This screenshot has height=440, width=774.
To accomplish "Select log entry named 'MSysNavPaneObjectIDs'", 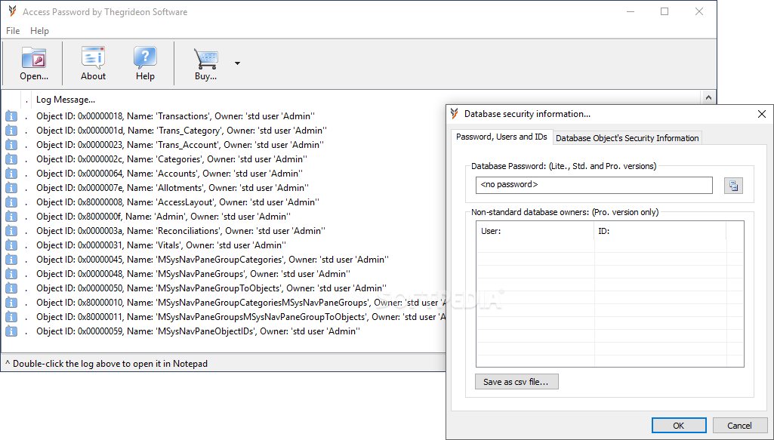I will (198, 331).
